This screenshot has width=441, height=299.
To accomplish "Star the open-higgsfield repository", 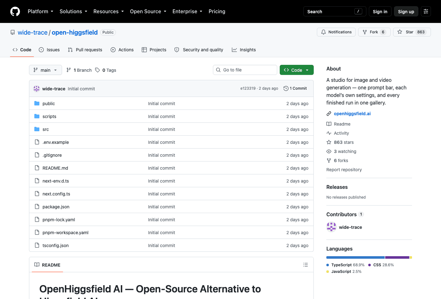I will coord(412,32).
